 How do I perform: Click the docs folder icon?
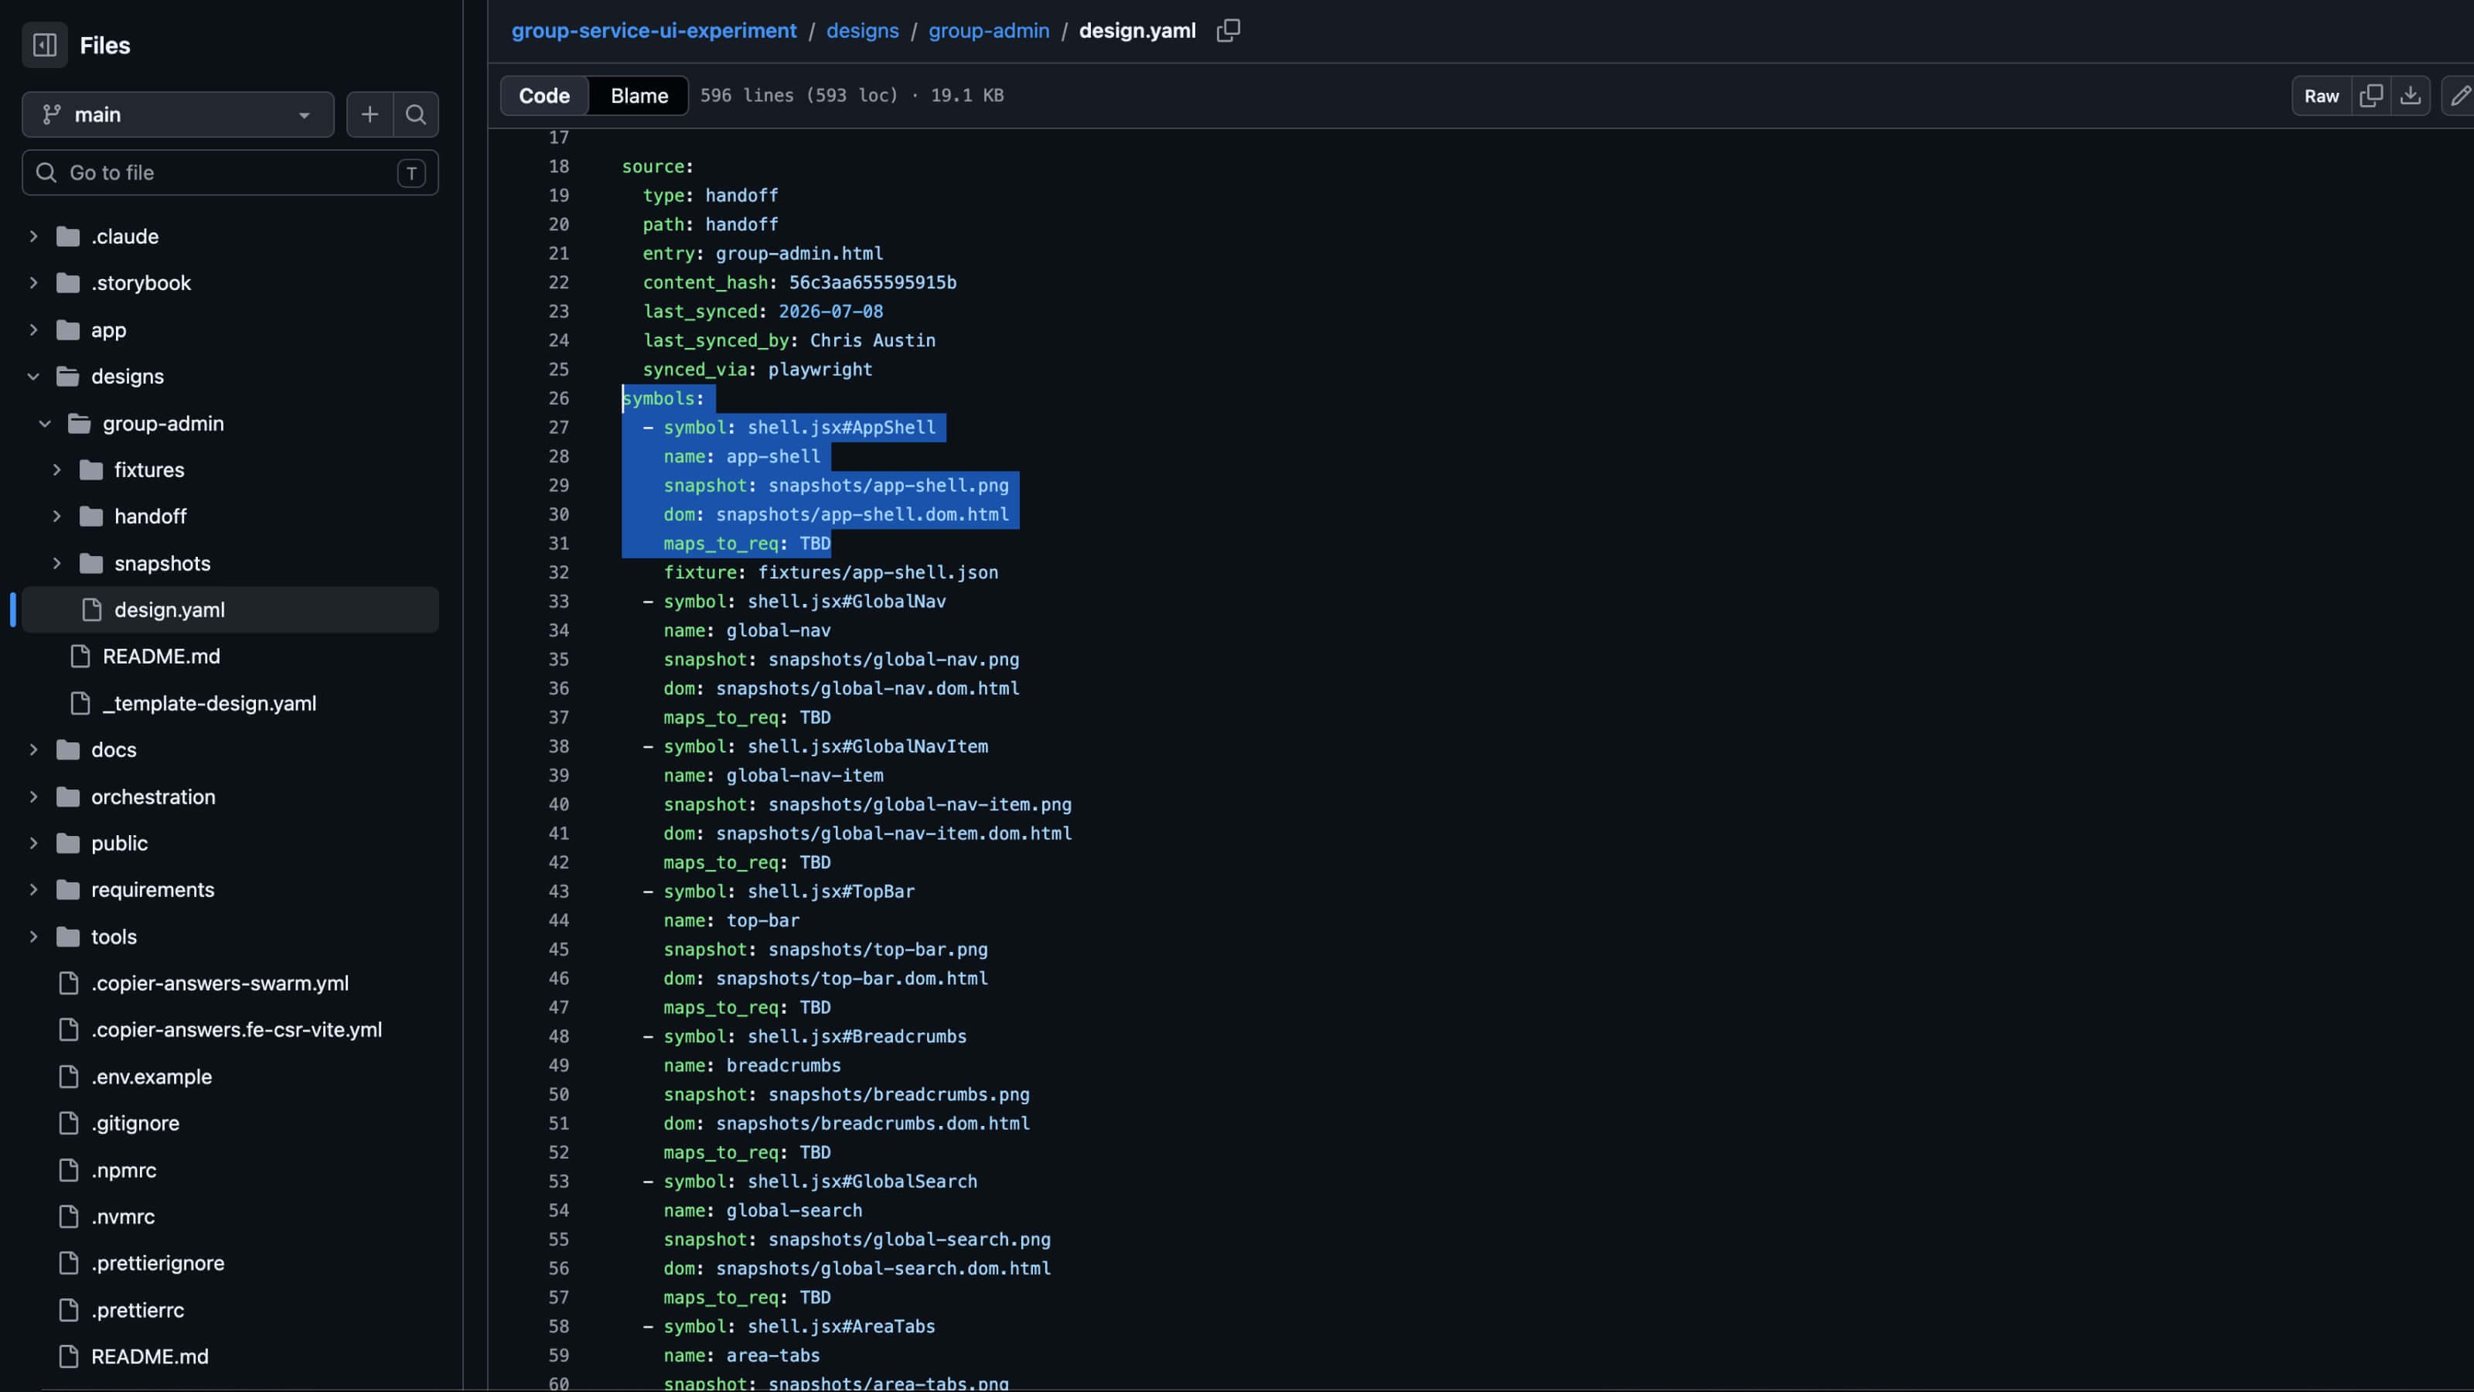coord(68,750)
